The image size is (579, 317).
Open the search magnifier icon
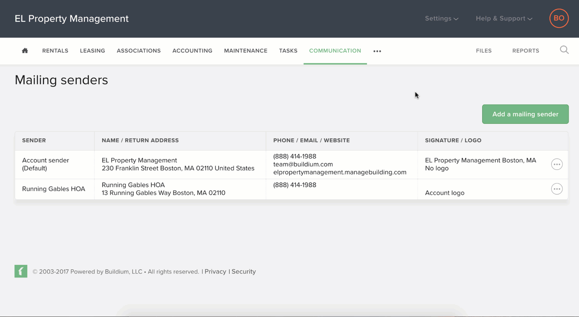click(x=564, y=50)
